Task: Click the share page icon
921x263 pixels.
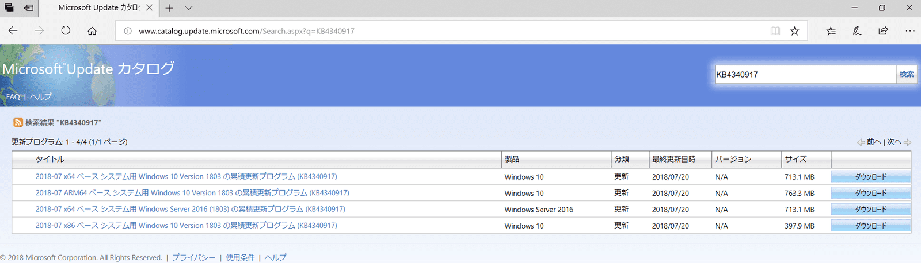Action: 883,31
